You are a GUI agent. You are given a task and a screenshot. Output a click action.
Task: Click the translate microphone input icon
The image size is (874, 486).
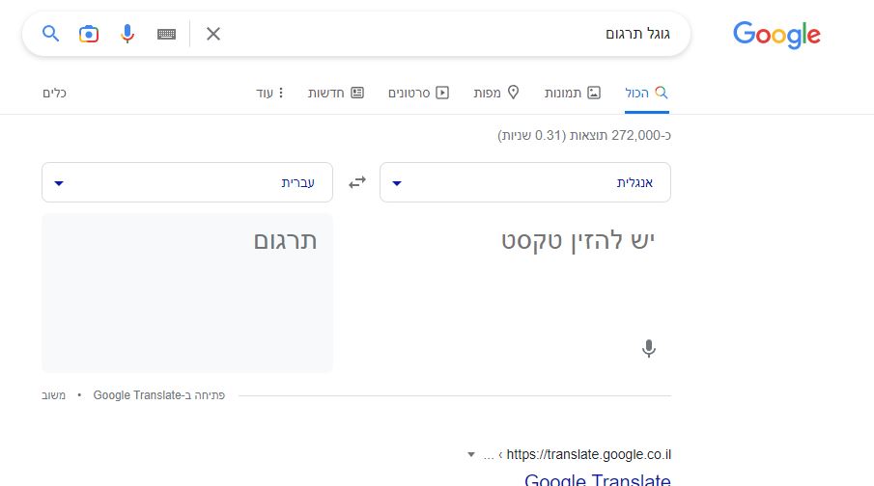pyautogui.click(x=648, y=348)
